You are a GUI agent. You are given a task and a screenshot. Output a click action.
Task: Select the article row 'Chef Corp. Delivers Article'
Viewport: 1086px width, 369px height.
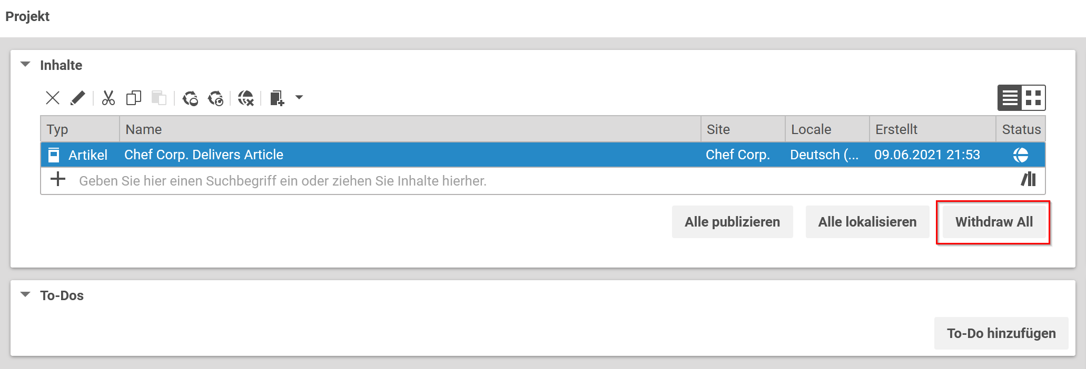(369, 155)
